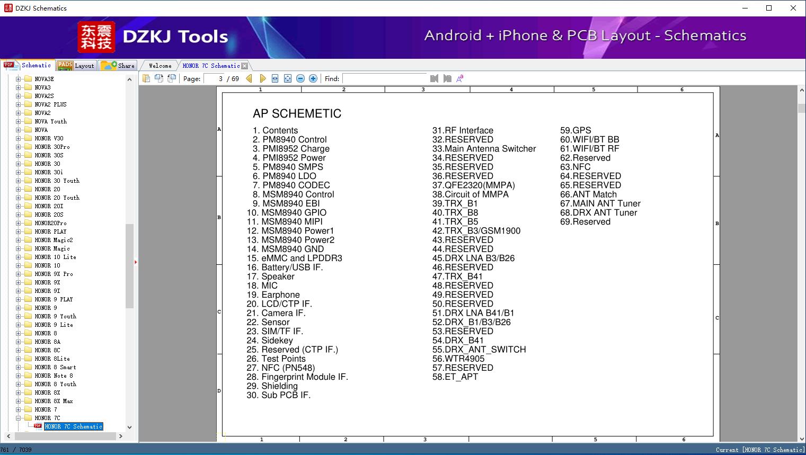The width and height of the screenshot is (806, 455).
Task: Click the DZKJ Tools logo in banner
Action: tap(154, 37)
